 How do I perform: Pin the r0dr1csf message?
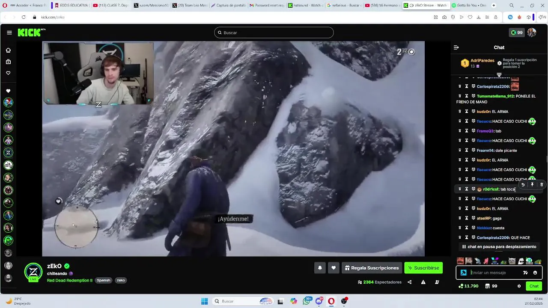(532, 185)
